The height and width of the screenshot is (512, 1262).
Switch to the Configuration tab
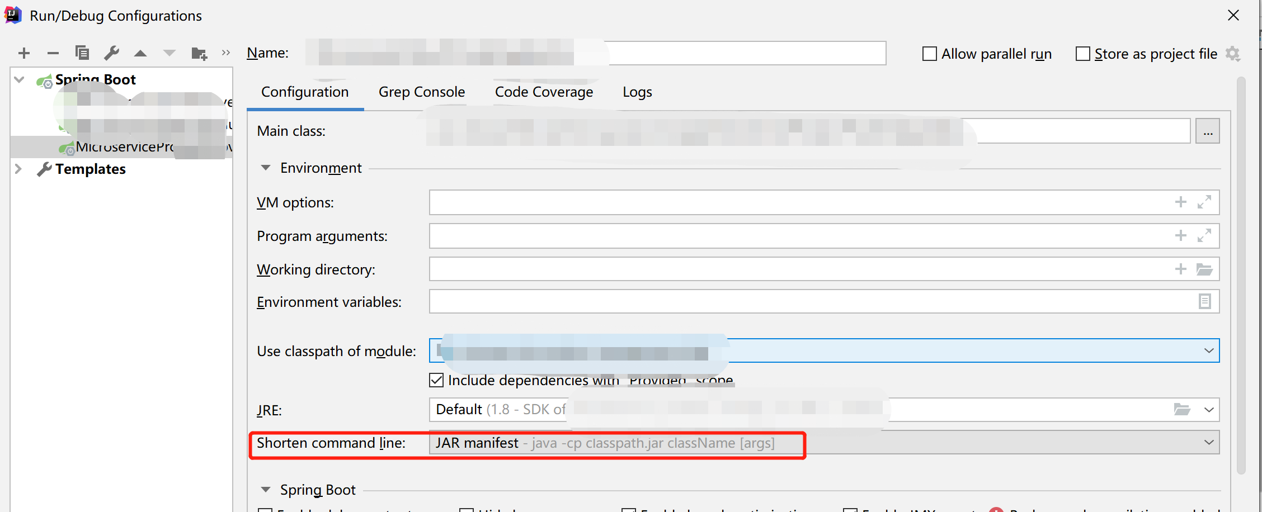click(305, 92)
